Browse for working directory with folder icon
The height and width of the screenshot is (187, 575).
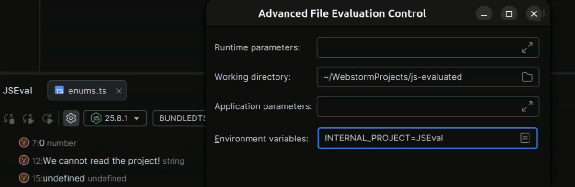(527, 77)
